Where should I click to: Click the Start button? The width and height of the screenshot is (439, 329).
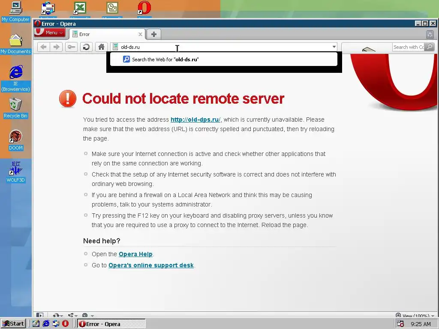[x=13, y=324]
